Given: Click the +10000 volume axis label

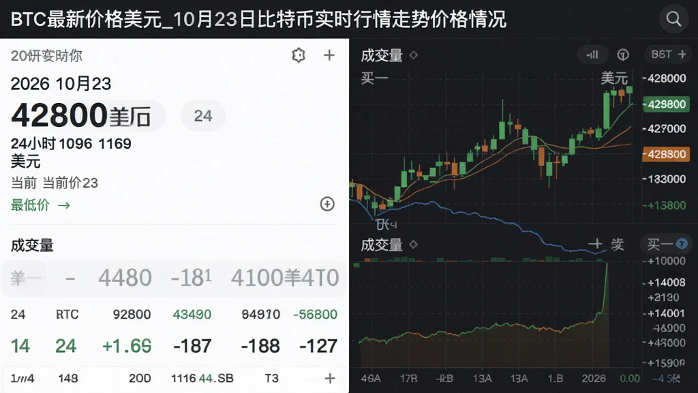Looking at the screenshot, I should pos(667,261).
